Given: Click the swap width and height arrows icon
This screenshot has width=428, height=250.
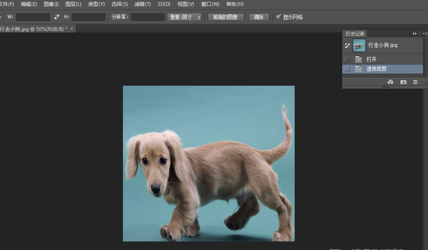Looking at the screenshot, I should click(55, 17).
